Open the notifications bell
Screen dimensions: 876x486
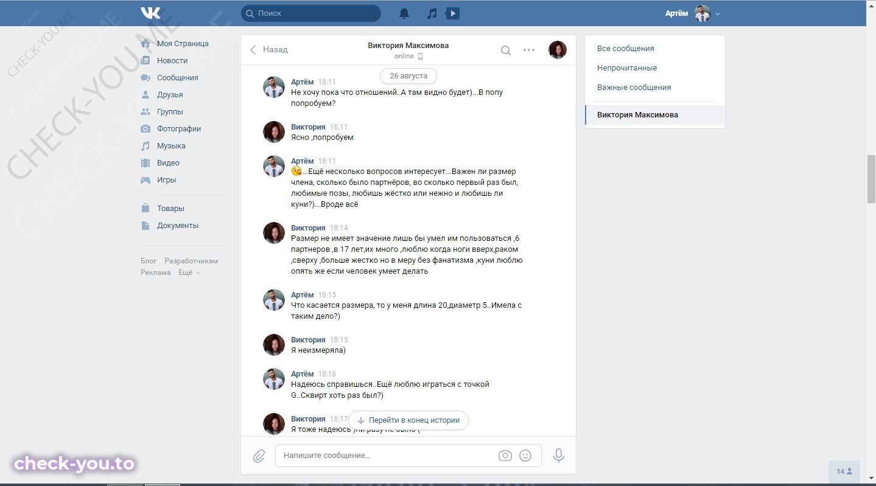click(404, 13)
